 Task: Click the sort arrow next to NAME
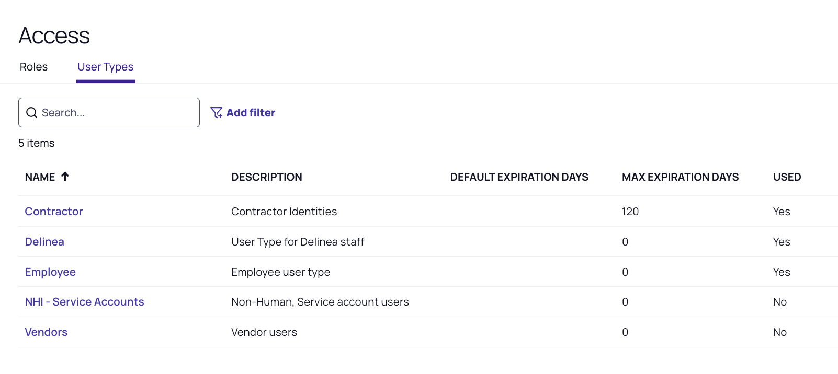[65, 177]
